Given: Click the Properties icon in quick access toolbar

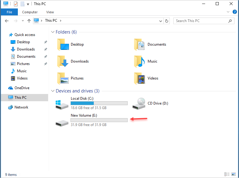Looking at the screenshot, I should pos(16,4).
